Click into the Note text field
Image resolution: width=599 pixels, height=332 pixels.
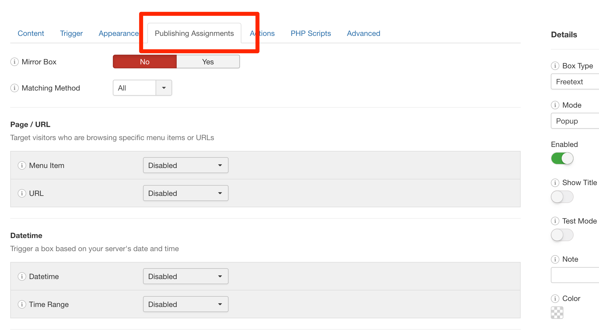click(x=575, y=275)
